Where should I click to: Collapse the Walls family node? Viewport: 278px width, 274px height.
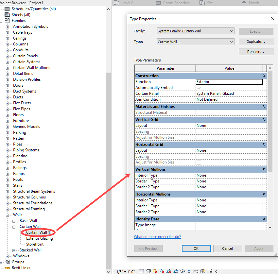point(7,215)
